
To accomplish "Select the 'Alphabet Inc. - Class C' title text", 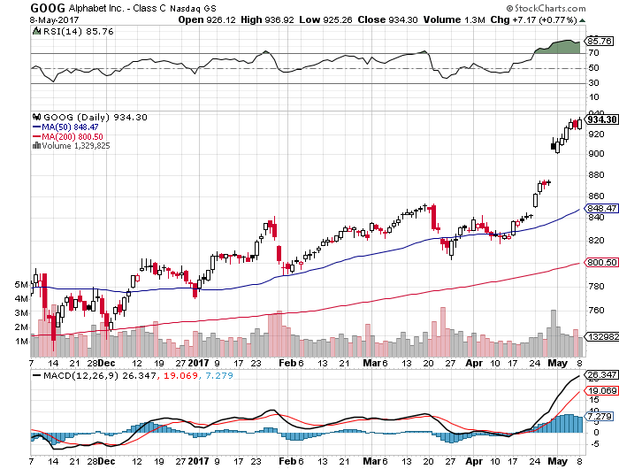I will [118, 8].
